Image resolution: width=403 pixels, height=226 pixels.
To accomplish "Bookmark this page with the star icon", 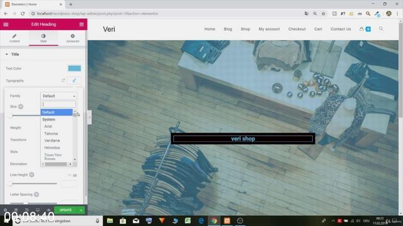I will pos(323,14).
